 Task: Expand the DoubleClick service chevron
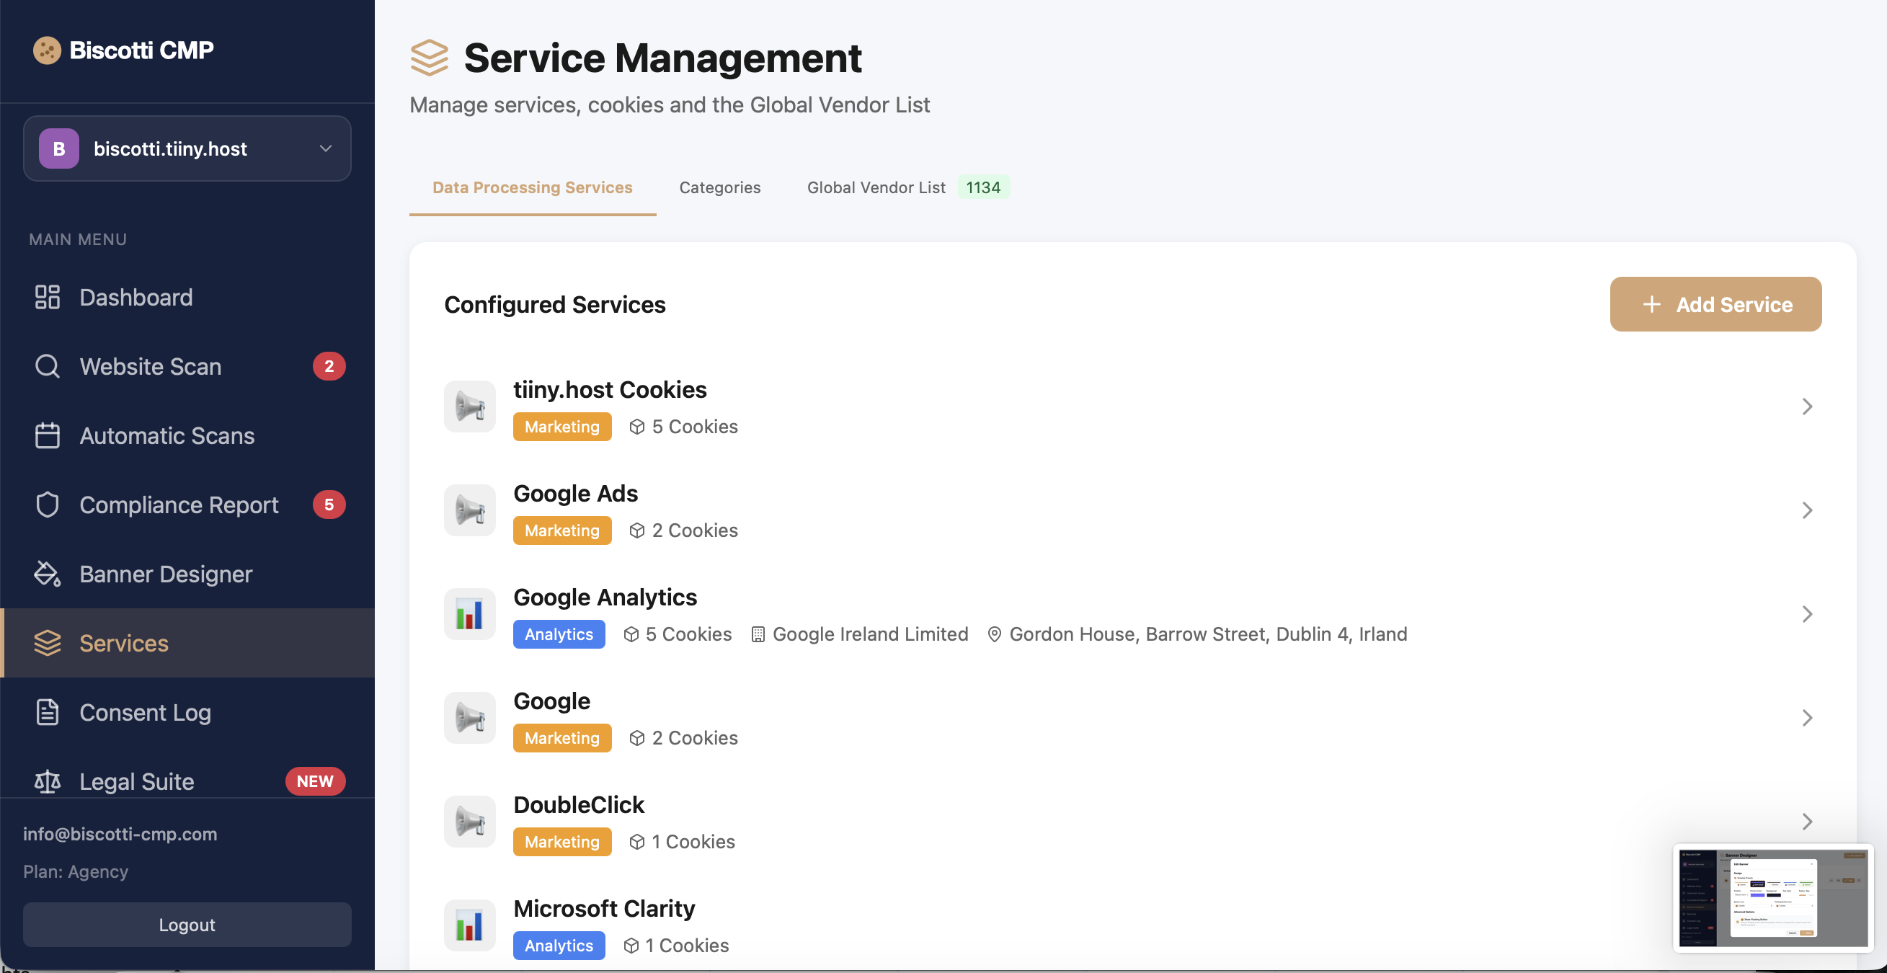pyautogui.click(x=1806, y=822)
